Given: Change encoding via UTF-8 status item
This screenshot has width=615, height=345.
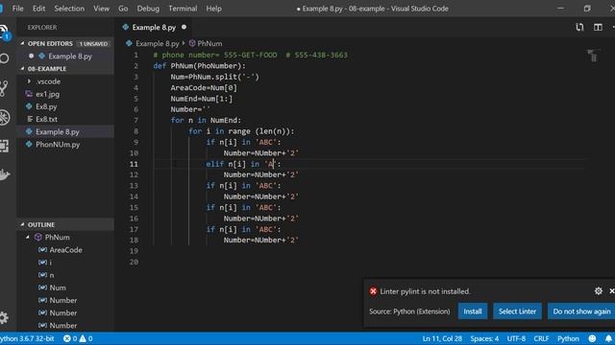Looking at the screenshot, I should click(x=516, y=338).
